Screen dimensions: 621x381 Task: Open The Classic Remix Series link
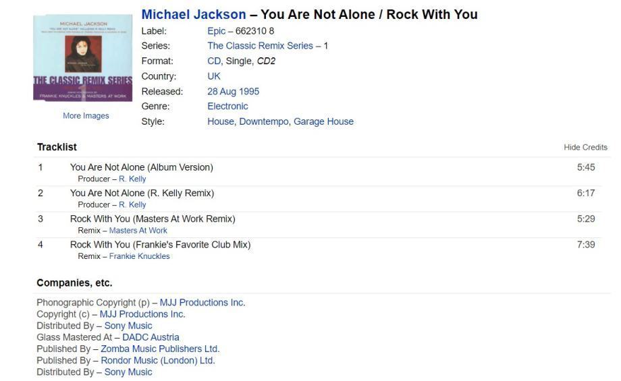[x=260, y=46]
